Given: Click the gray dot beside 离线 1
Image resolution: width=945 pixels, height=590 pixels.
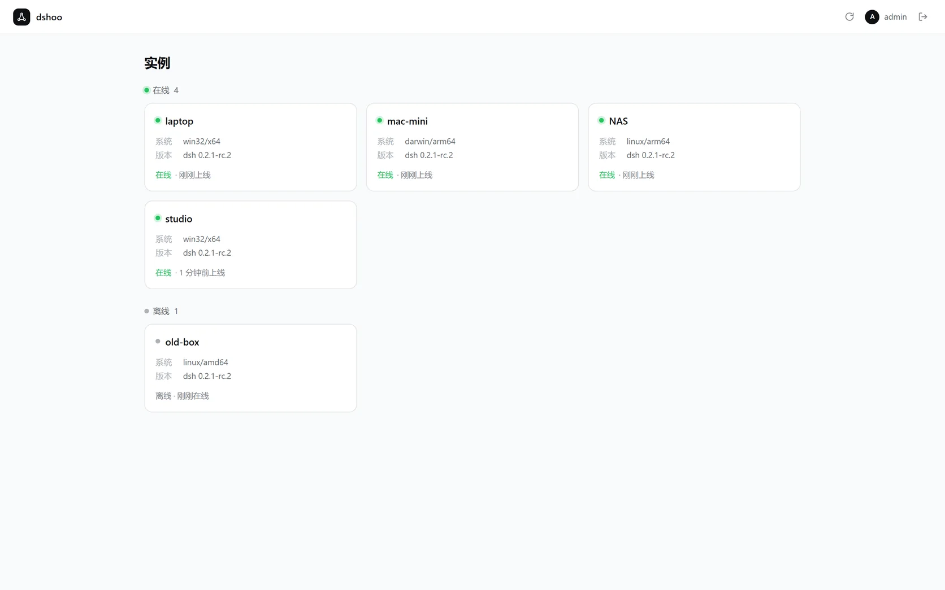Looking at the screenshot, I should 146,311.
